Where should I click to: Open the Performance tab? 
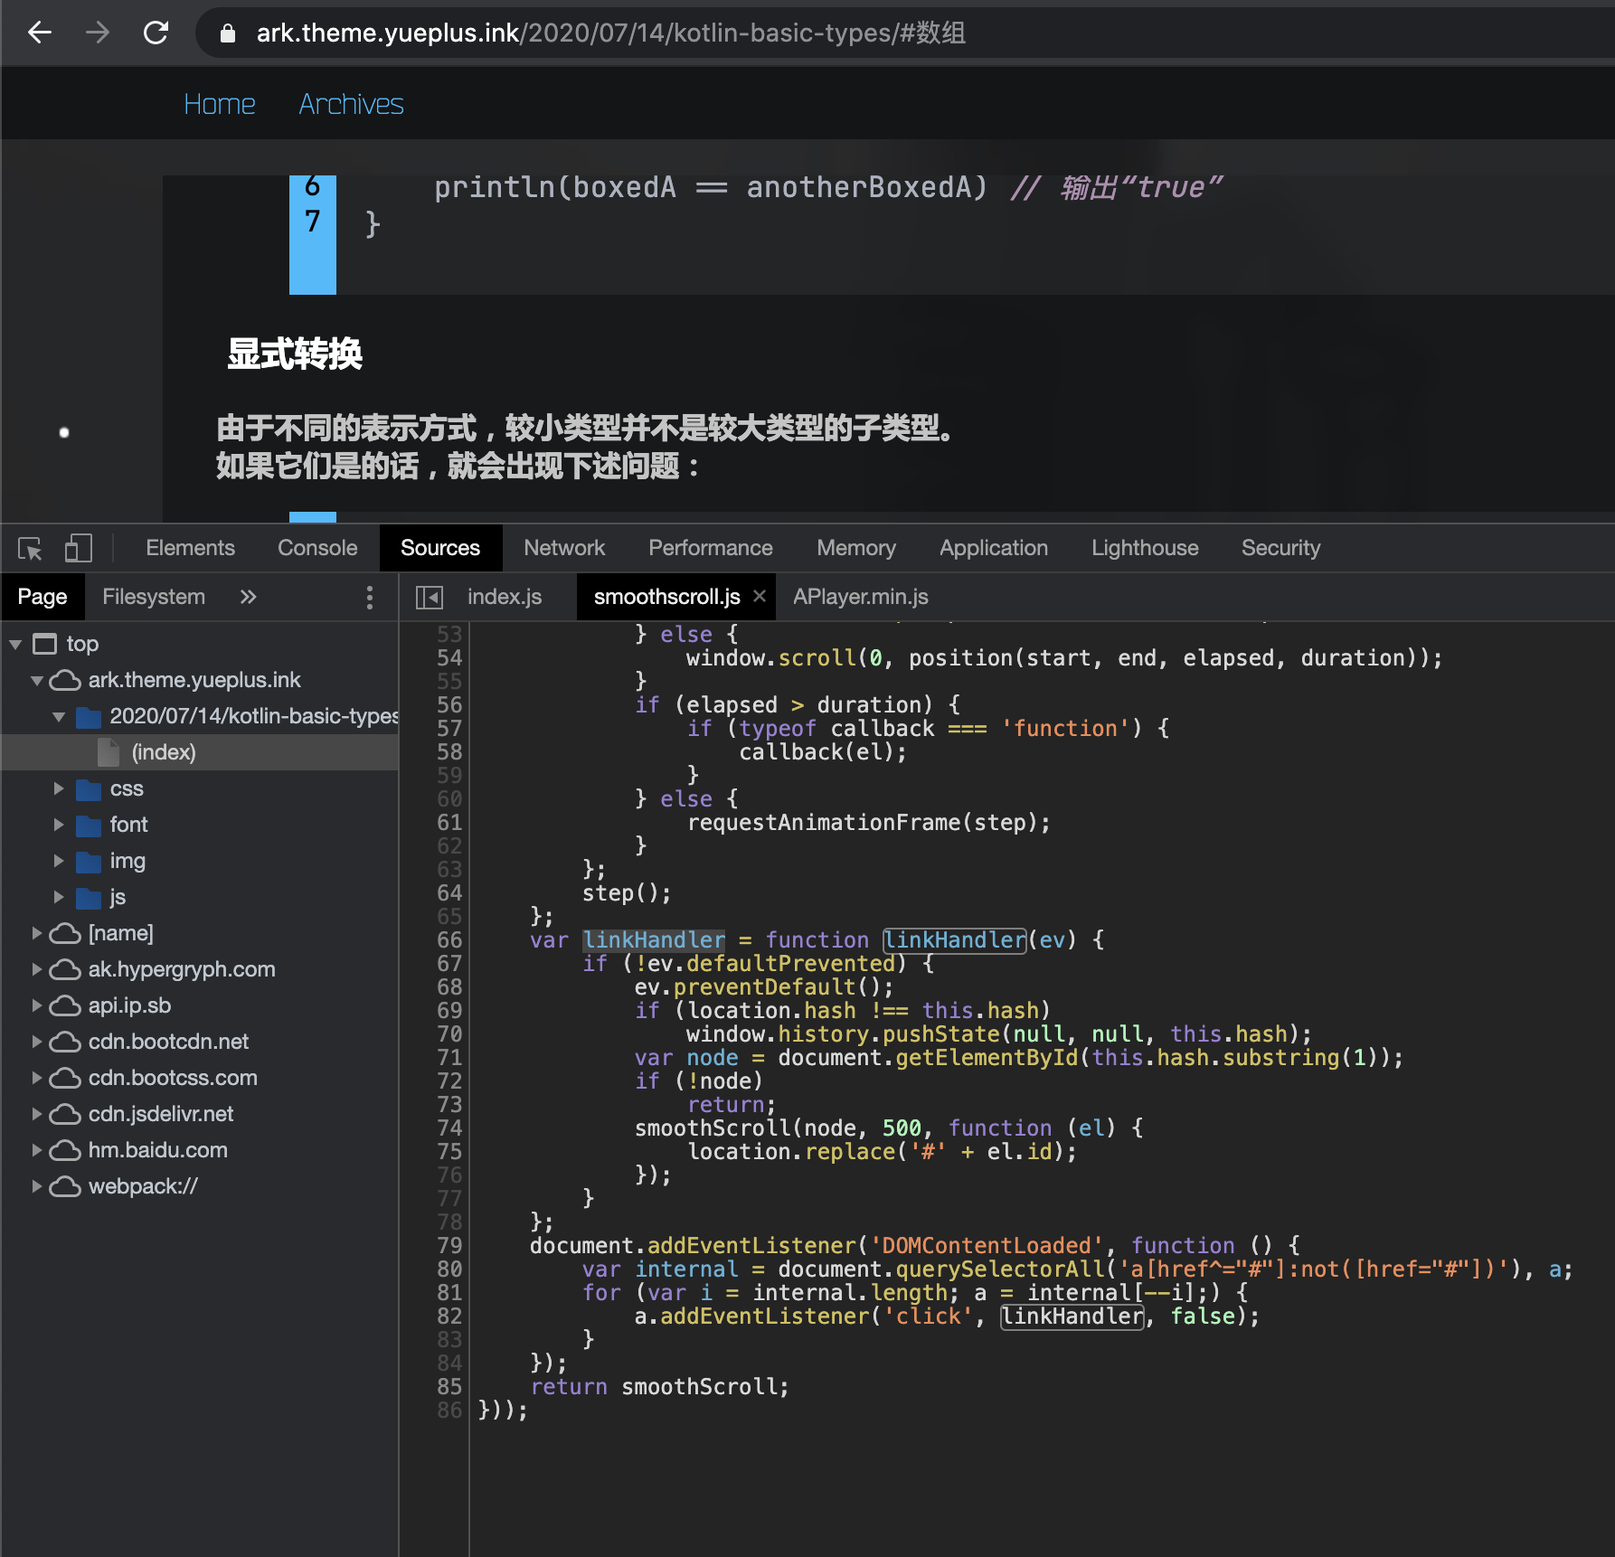click(711, 548)
